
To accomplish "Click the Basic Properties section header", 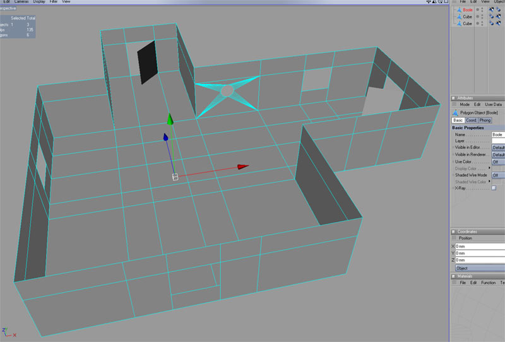I will (x=478, y=128).
